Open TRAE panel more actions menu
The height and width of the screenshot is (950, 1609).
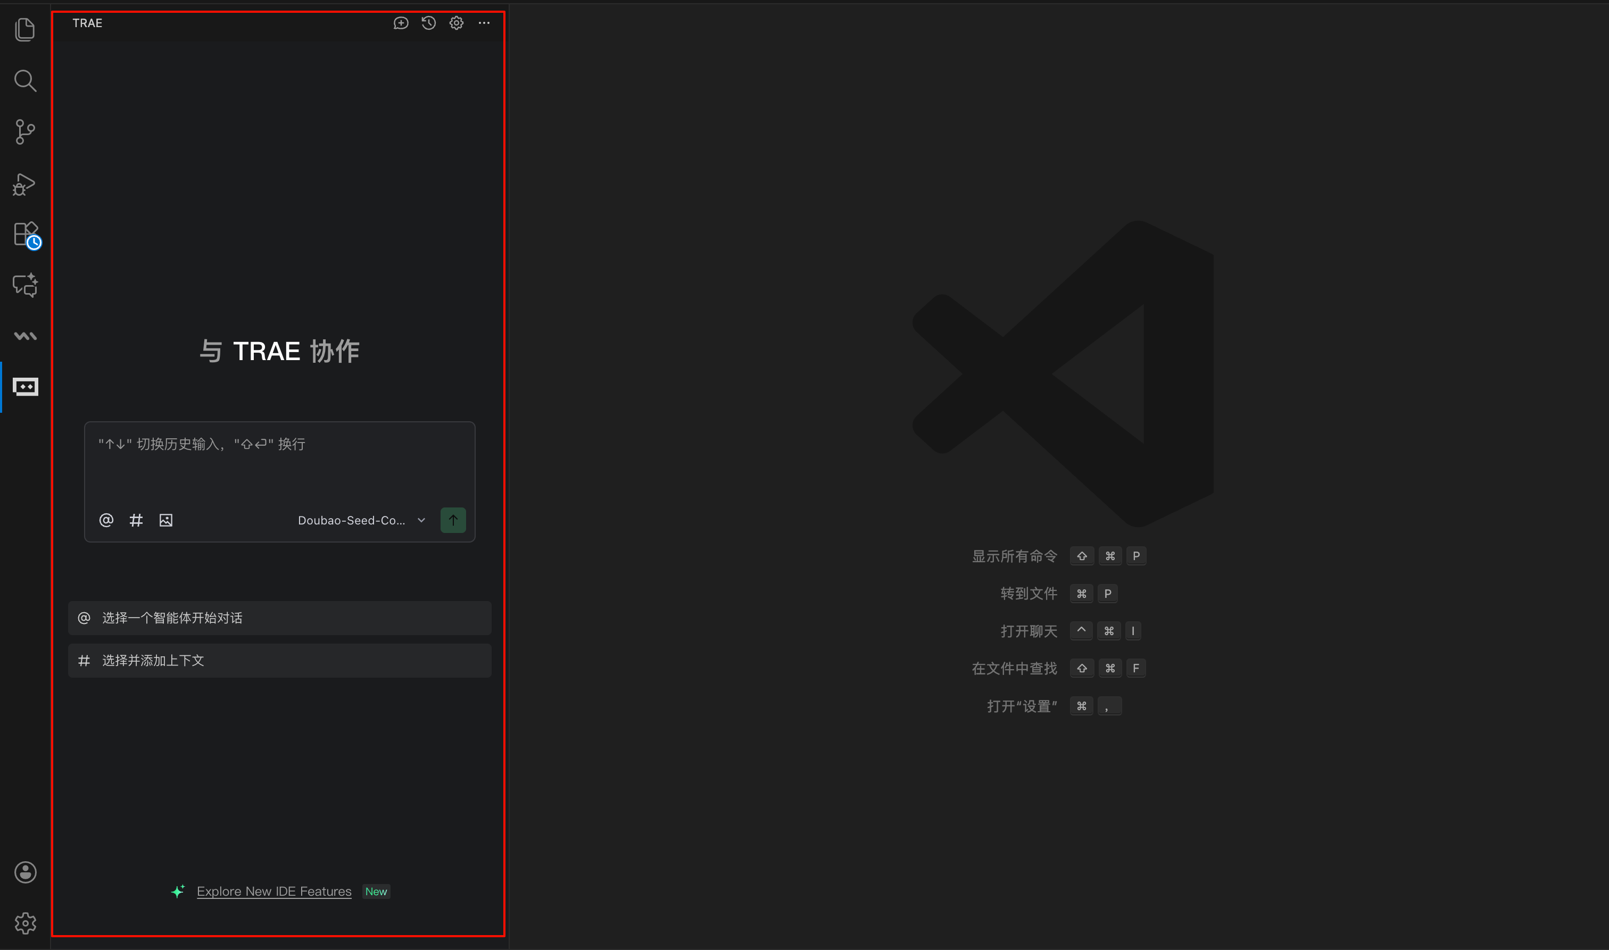pyautogui.click(x=484, y=23)
